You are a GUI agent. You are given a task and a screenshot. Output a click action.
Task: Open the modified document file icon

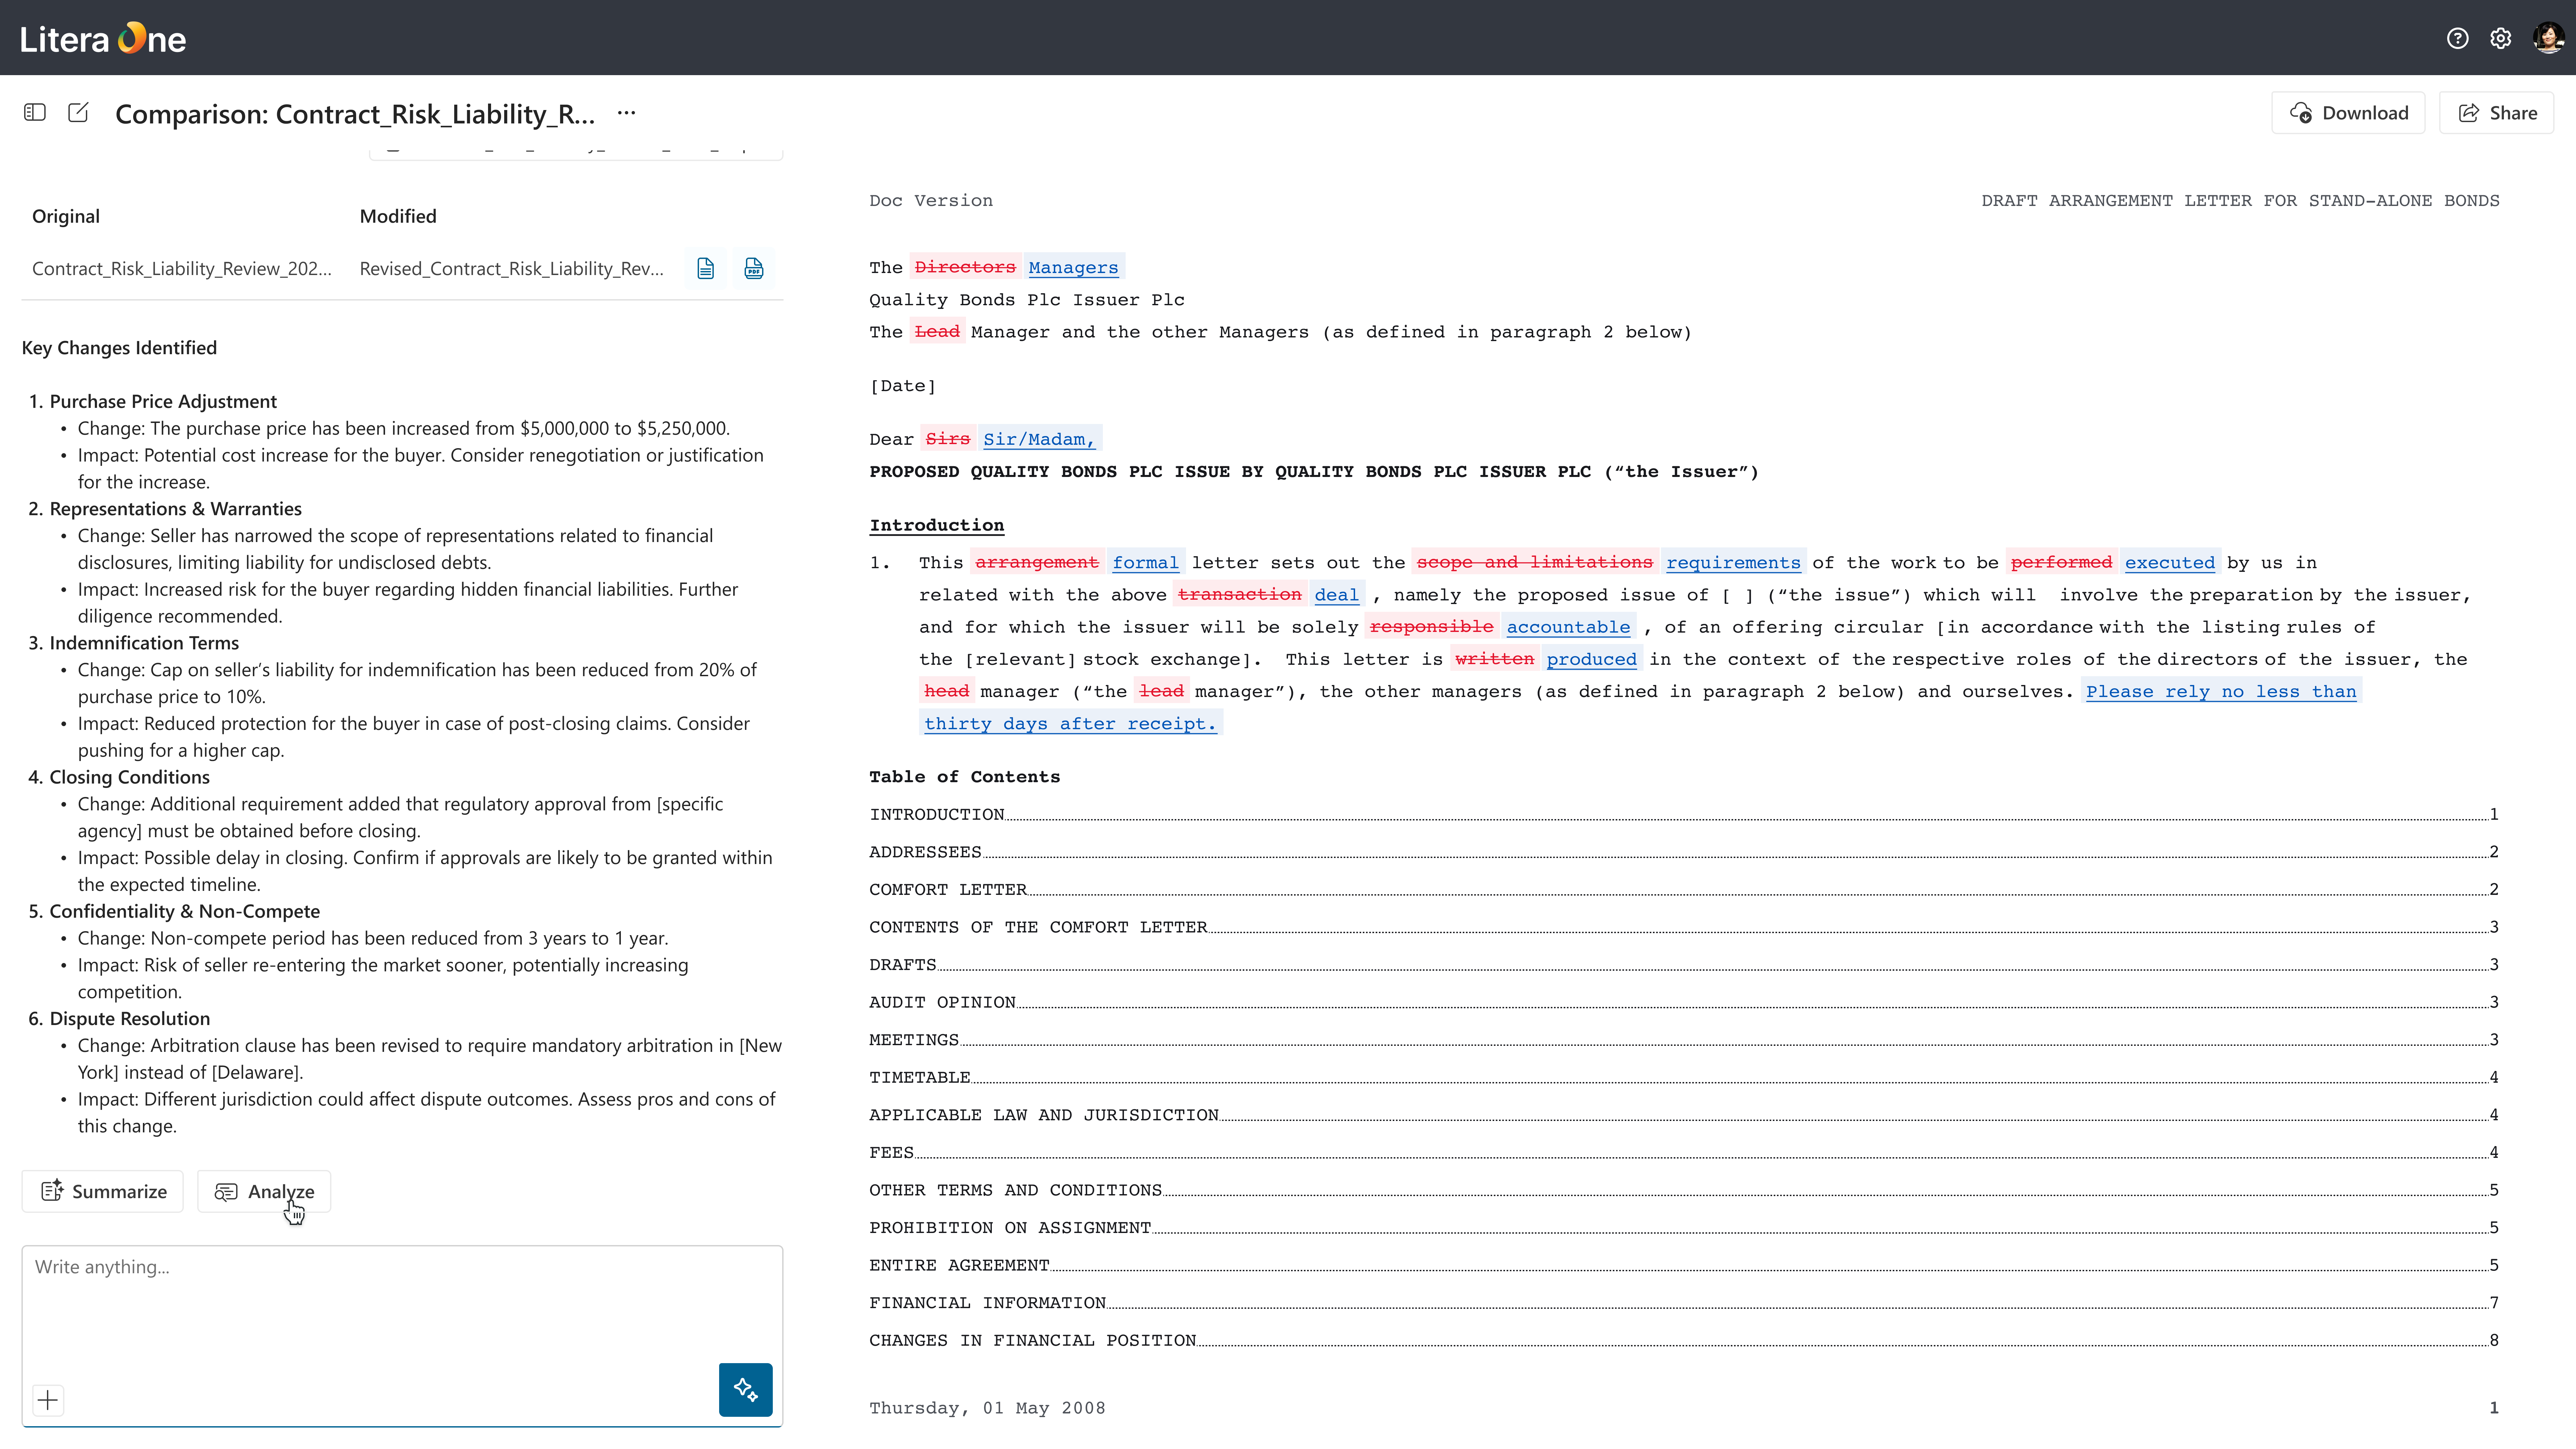[x=706, y=268]
